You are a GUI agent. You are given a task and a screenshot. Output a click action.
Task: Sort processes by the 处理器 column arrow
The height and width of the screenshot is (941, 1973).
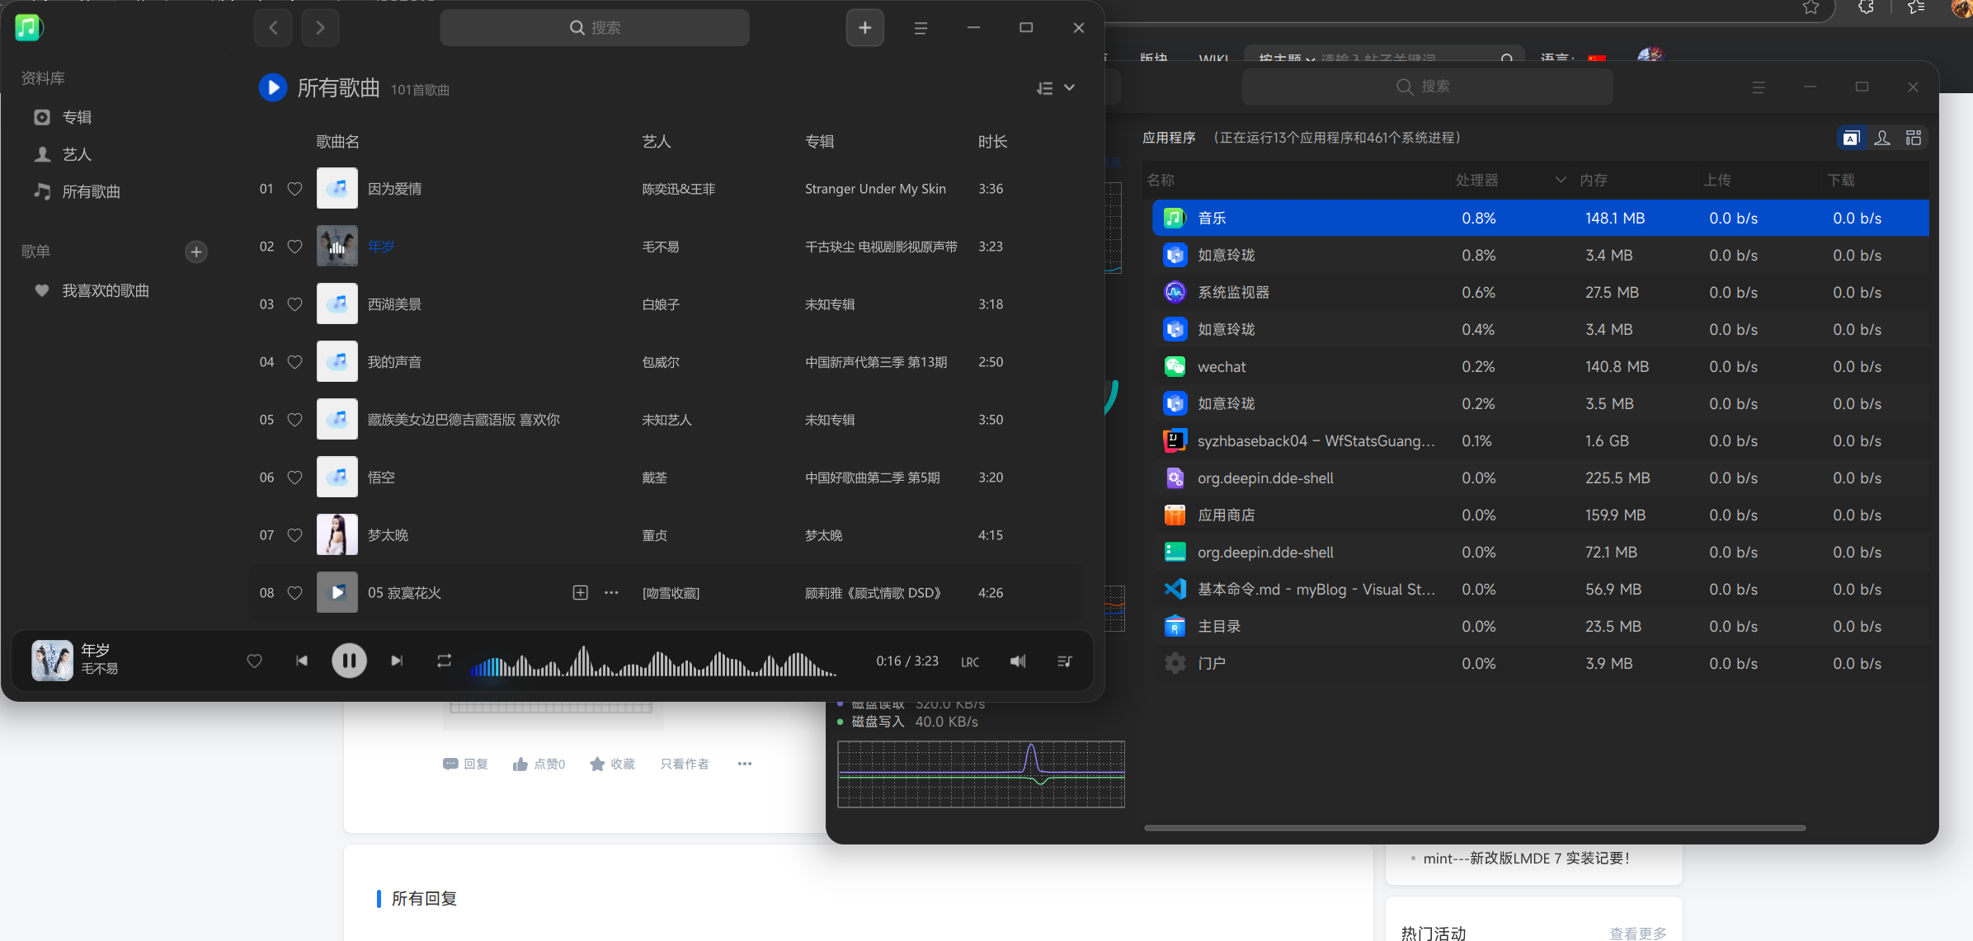[x=1561, y=180]
